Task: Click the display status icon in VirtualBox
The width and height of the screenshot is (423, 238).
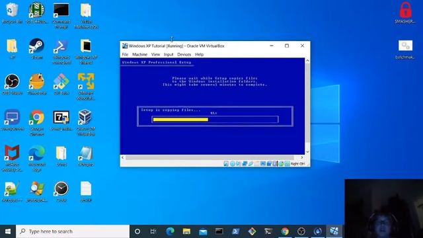Action: (263, 163)
